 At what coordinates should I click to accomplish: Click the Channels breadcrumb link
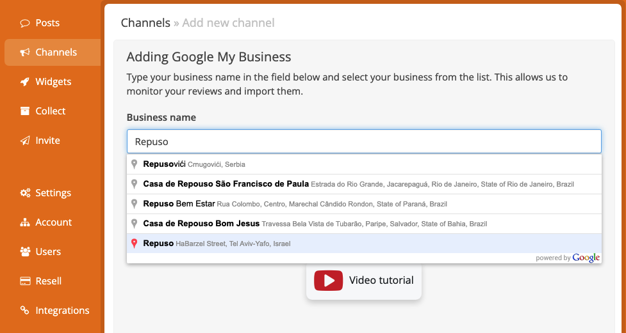point(145,23)
